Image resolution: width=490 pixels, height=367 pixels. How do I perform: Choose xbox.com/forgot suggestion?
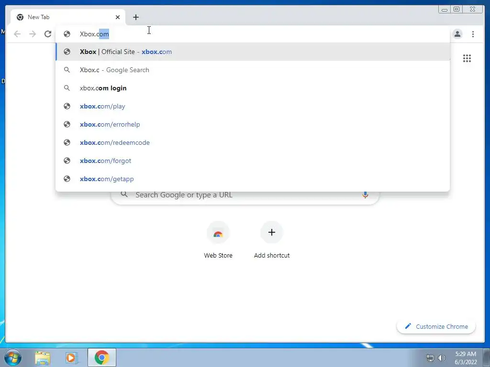click(x=253, y=161)
